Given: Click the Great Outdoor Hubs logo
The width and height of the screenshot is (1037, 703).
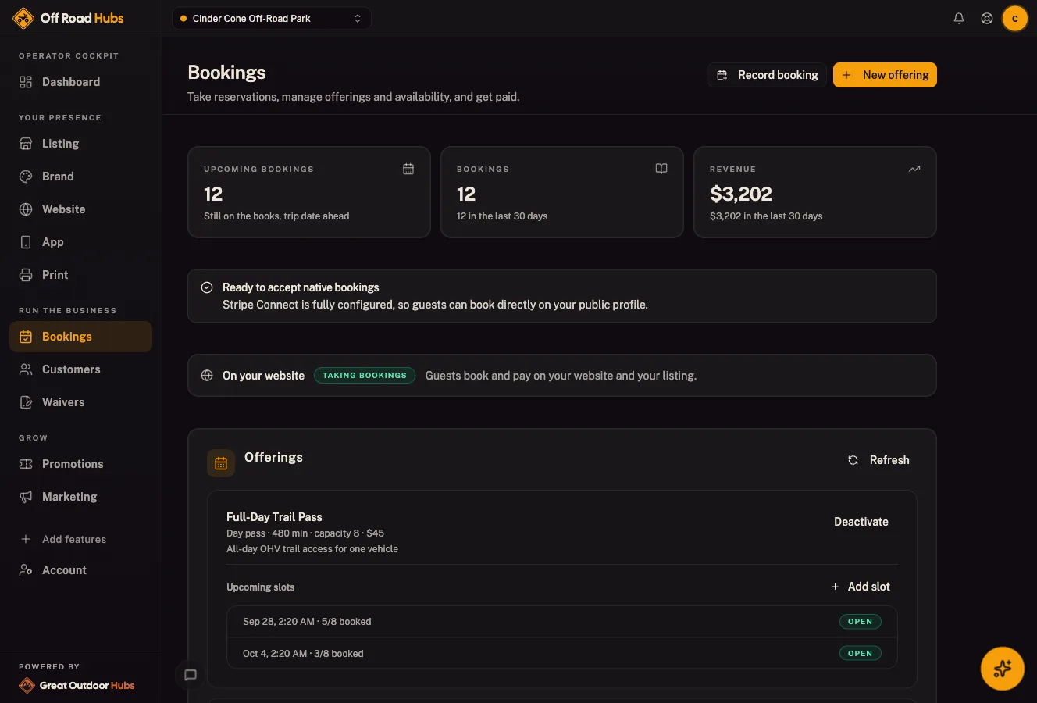Looking at the screenshot, I should pos(77,685).
